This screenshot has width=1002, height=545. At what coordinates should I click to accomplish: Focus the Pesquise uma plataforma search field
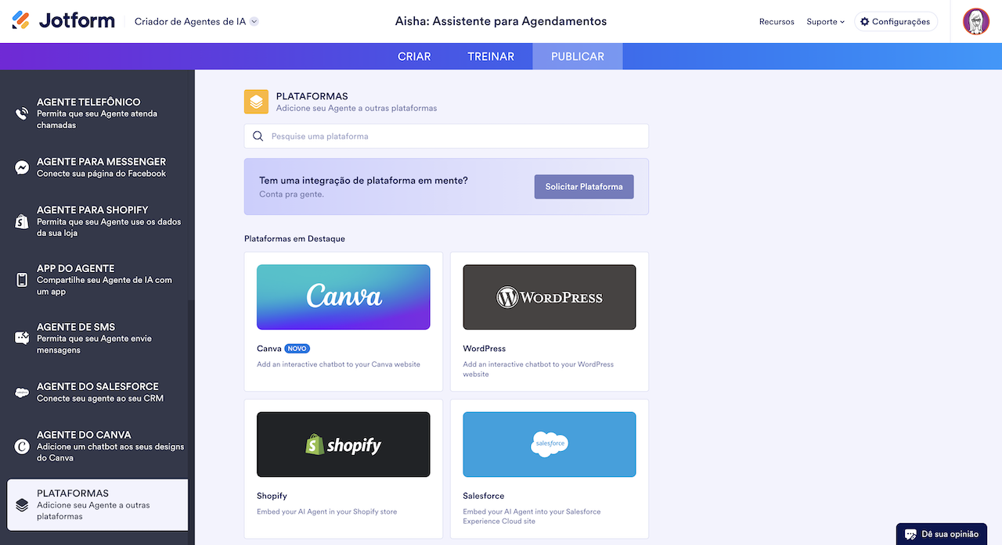click(446, 136)
